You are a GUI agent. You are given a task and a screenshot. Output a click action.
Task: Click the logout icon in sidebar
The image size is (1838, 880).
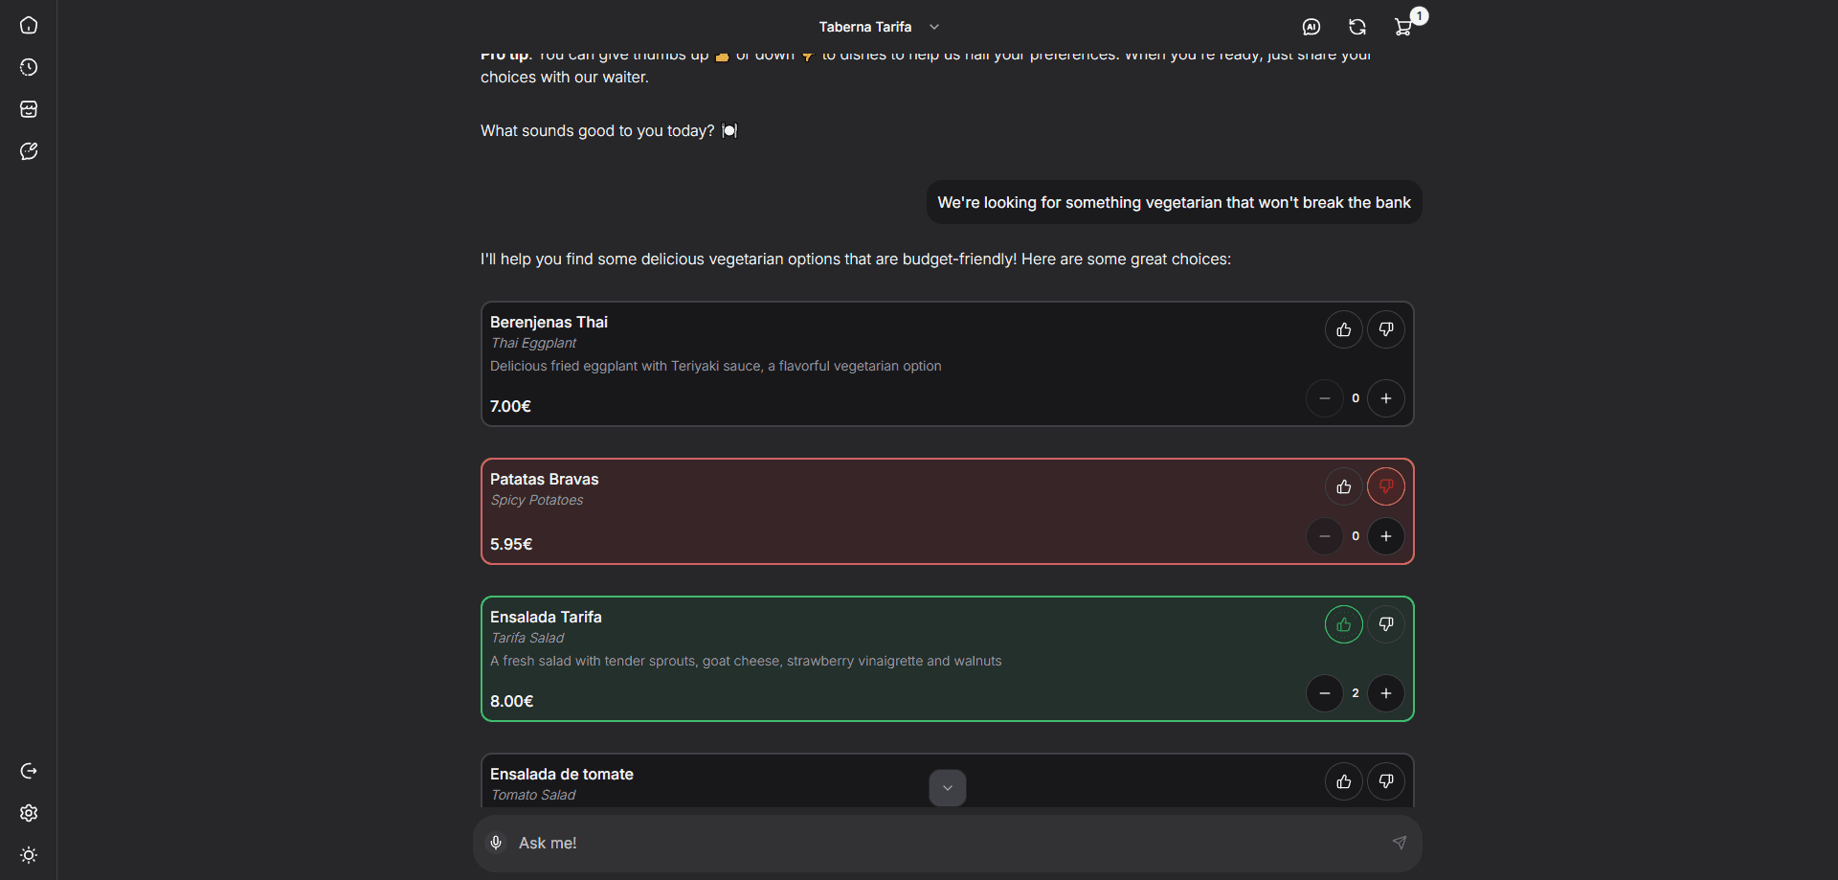coord(29,771)
